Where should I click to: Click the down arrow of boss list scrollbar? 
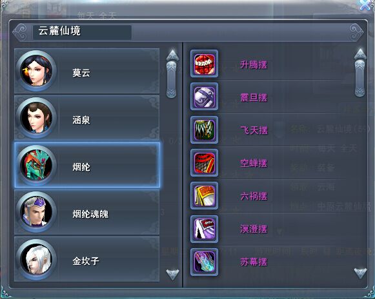click(x=172, y=274)
